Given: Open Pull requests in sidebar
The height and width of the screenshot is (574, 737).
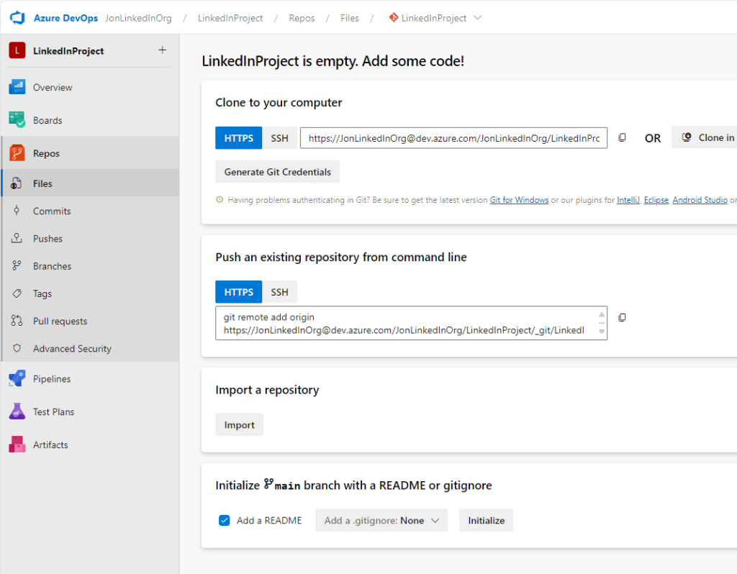Looking at the screenshot, I should 60,321.
